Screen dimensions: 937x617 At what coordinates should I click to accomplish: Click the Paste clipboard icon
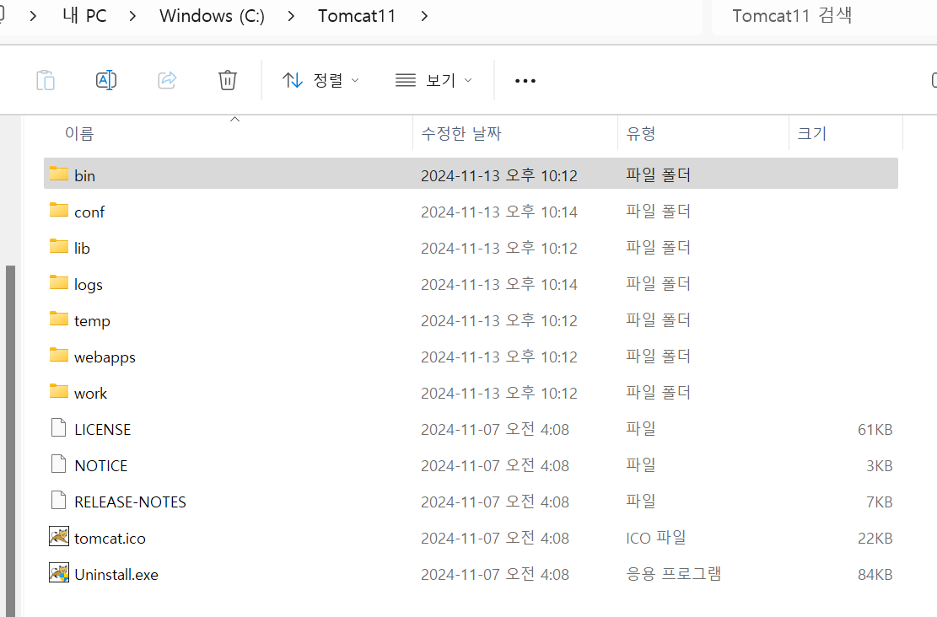(x=46, y=80)
